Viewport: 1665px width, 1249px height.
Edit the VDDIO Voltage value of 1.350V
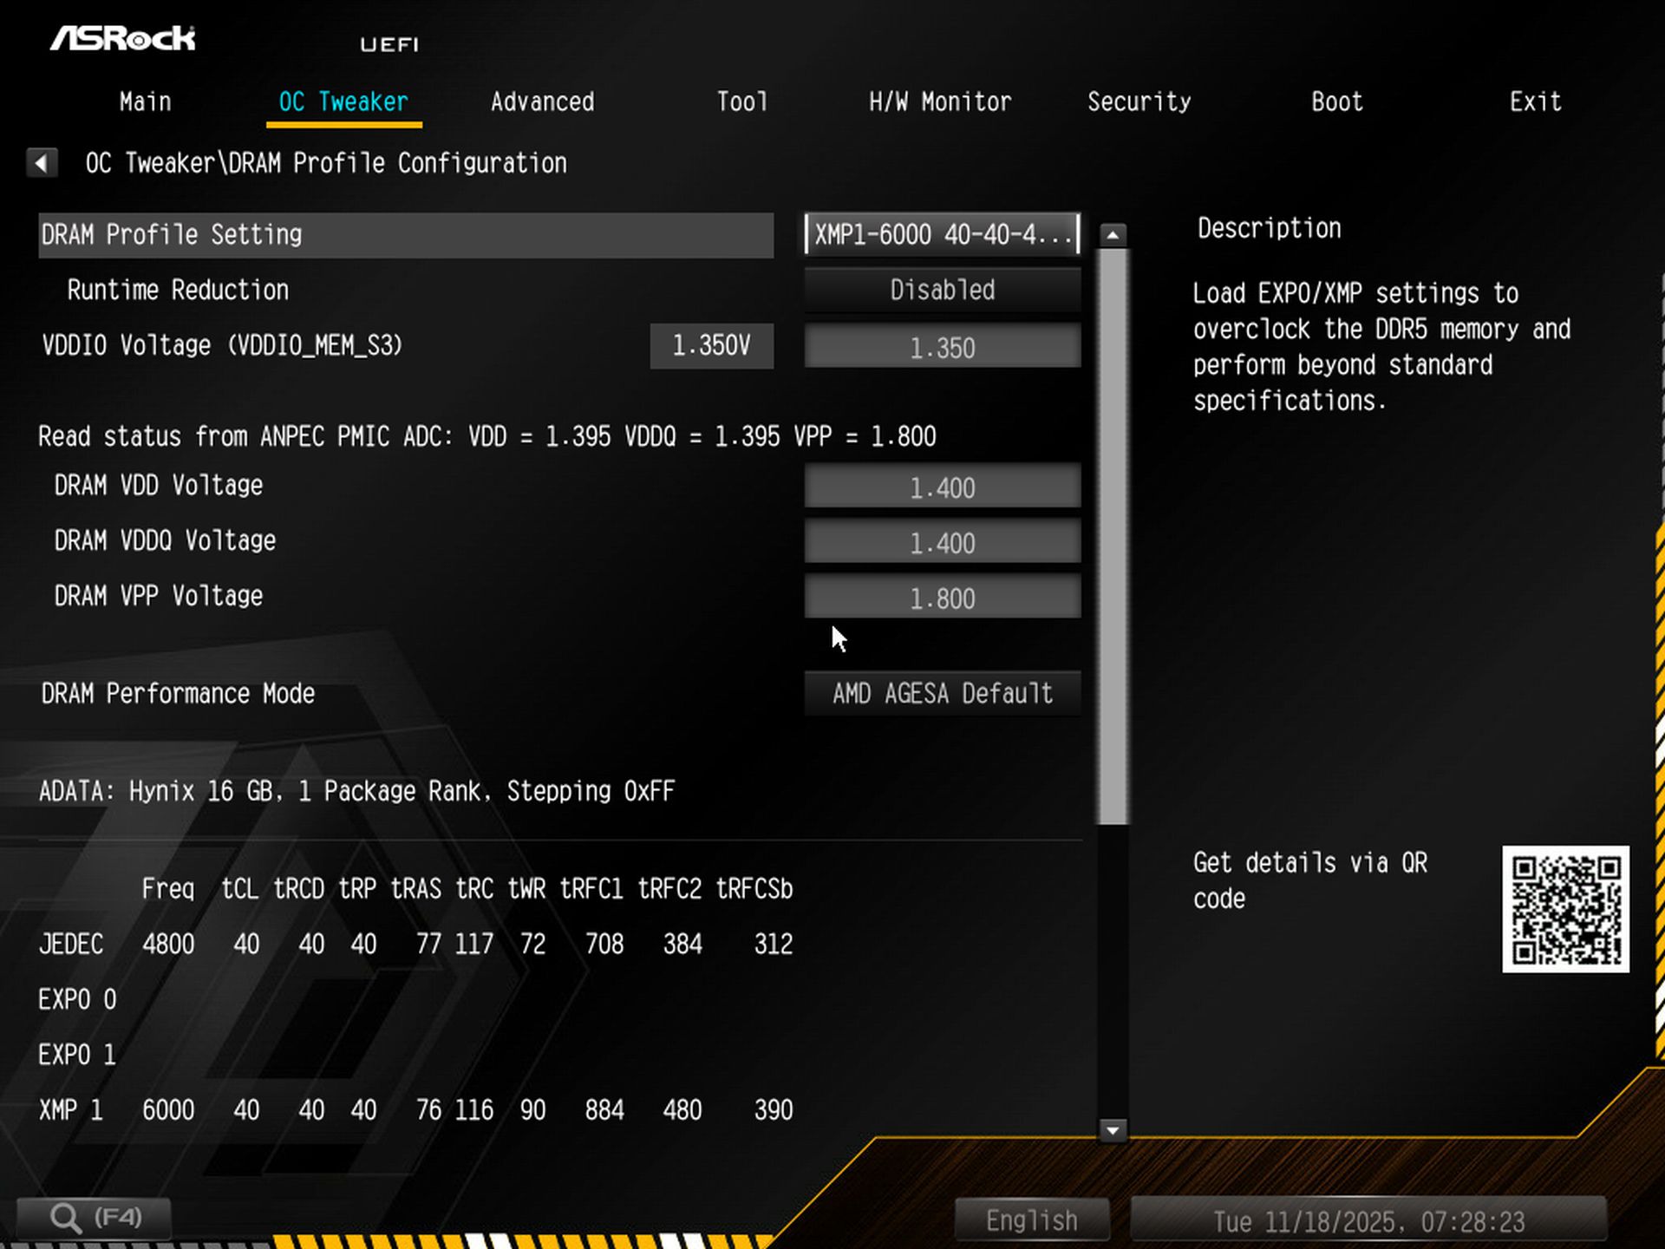(711, 345)
